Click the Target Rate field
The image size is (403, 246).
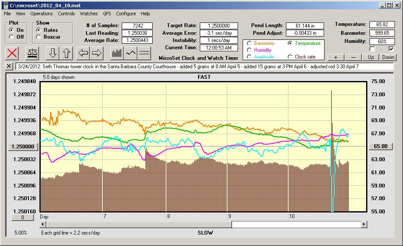click(x=219, y=26)
